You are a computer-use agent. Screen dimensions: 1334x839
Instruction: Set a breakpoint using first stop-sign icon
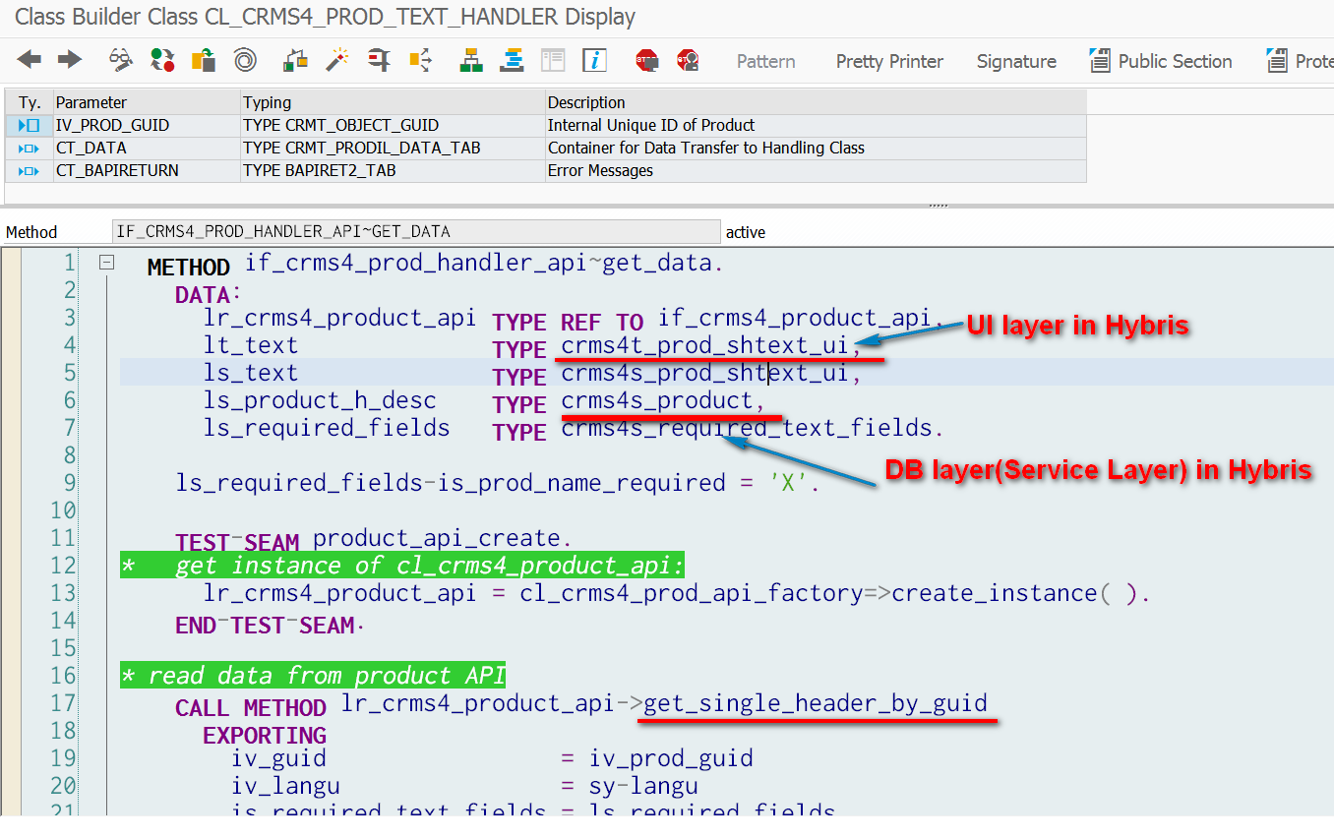pyautogui.click(x=646, y=60)
